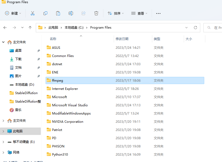Click 此电脑 in the address breadcrumb
The width and height of the screenshot is (222, 162).
click(x=53, y=28)
